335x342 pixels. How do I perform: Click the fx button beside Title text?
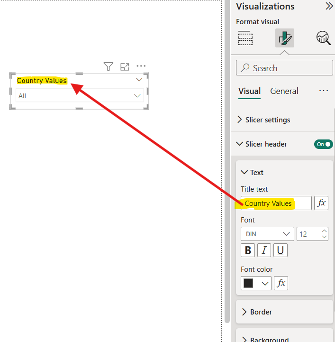(x=321, y=203)
